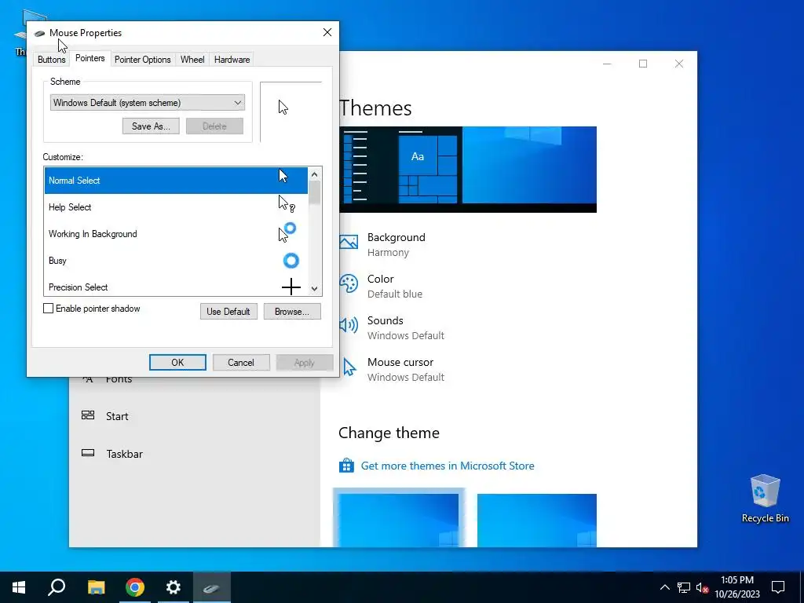Maximize the Settings window

pyautogui.click(x=643, y=64)
